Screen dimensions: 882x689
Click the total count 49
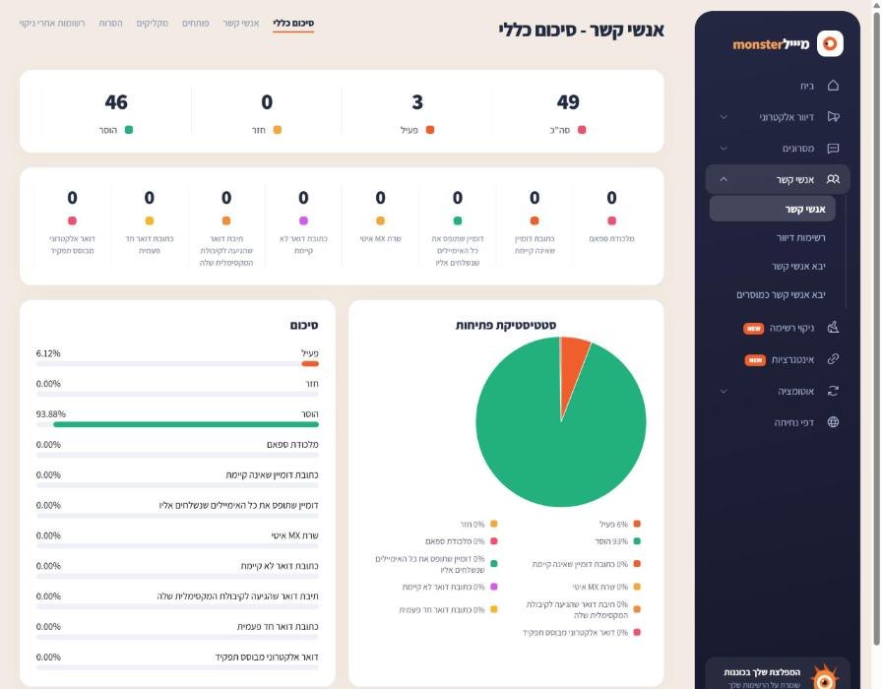(568, 101)
